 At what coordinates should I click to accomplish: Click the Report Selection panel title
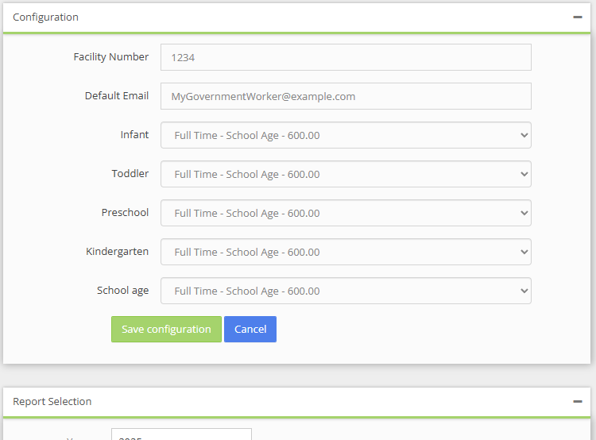[x=52, y=401]
